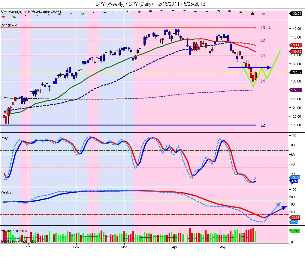Click the 12.27 daily stochastic value
The height and width of the screenshot is (257, 305).
click(x=295, y=177)
